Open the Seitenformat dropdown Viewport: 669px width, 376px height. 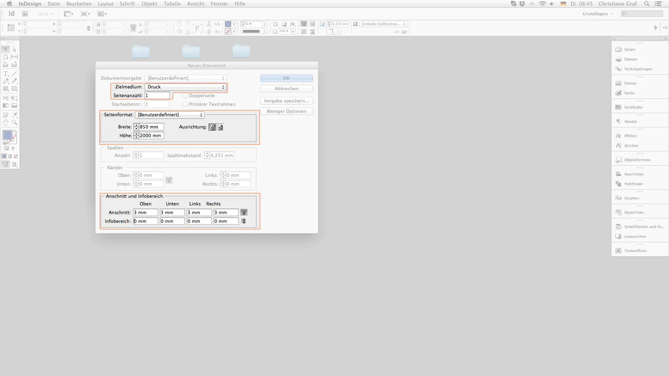169,115
